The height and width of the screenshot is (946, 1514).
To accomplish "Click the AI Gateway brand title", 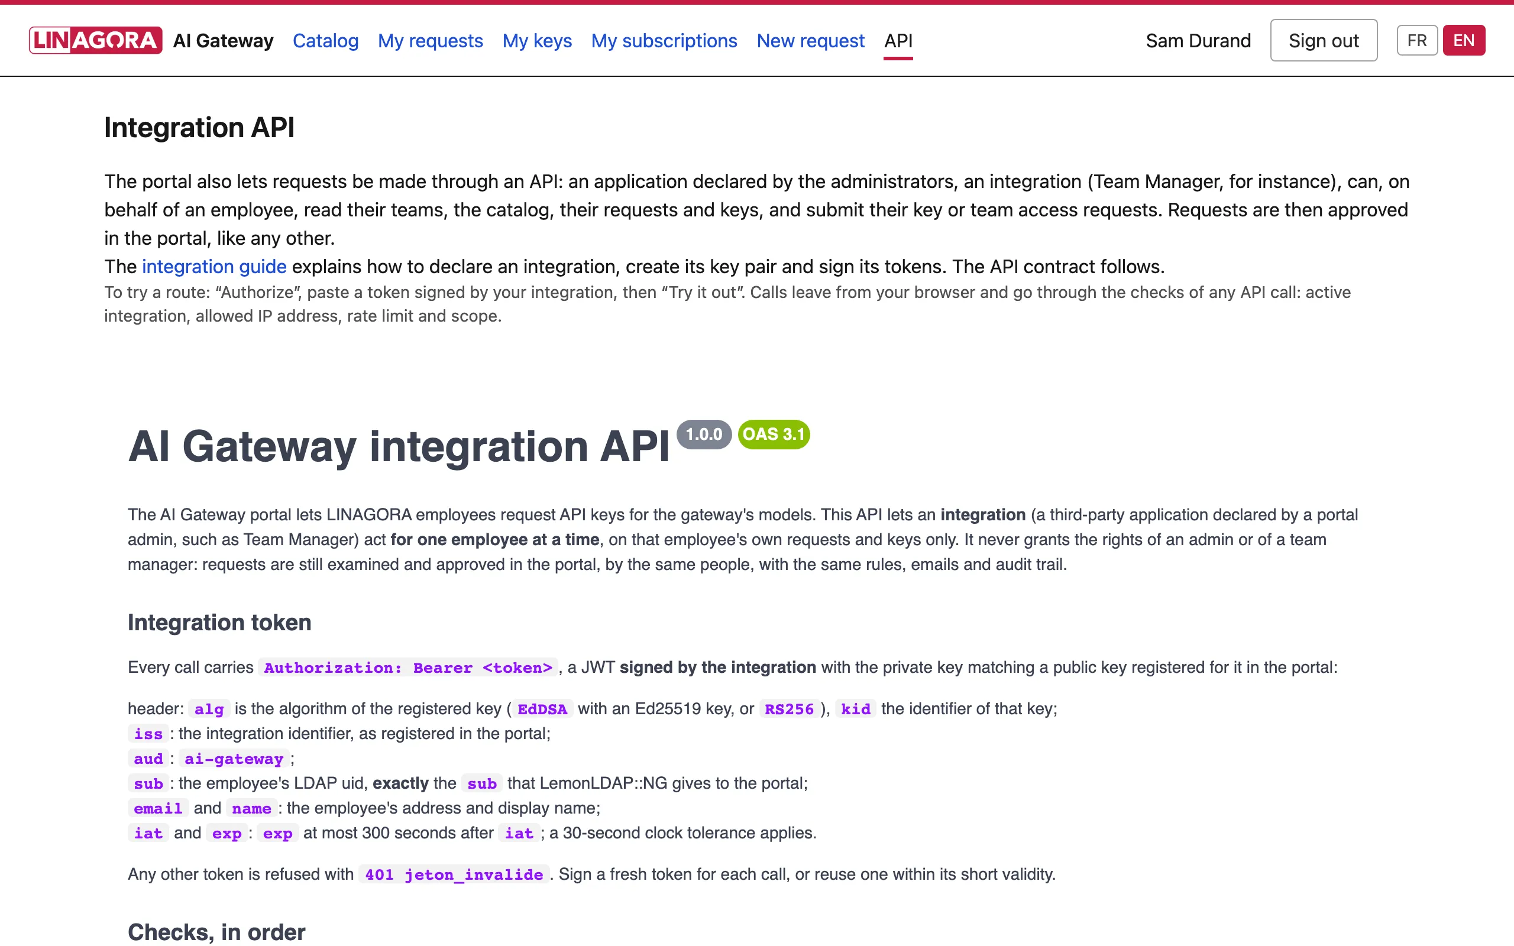I will (224, 41).
